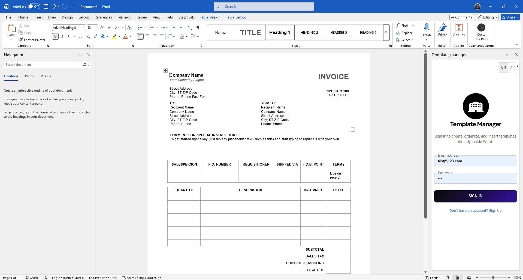The height and width of the screenshot is (280, 523).
Task: Open the File menu
Action: coord(8,17)
